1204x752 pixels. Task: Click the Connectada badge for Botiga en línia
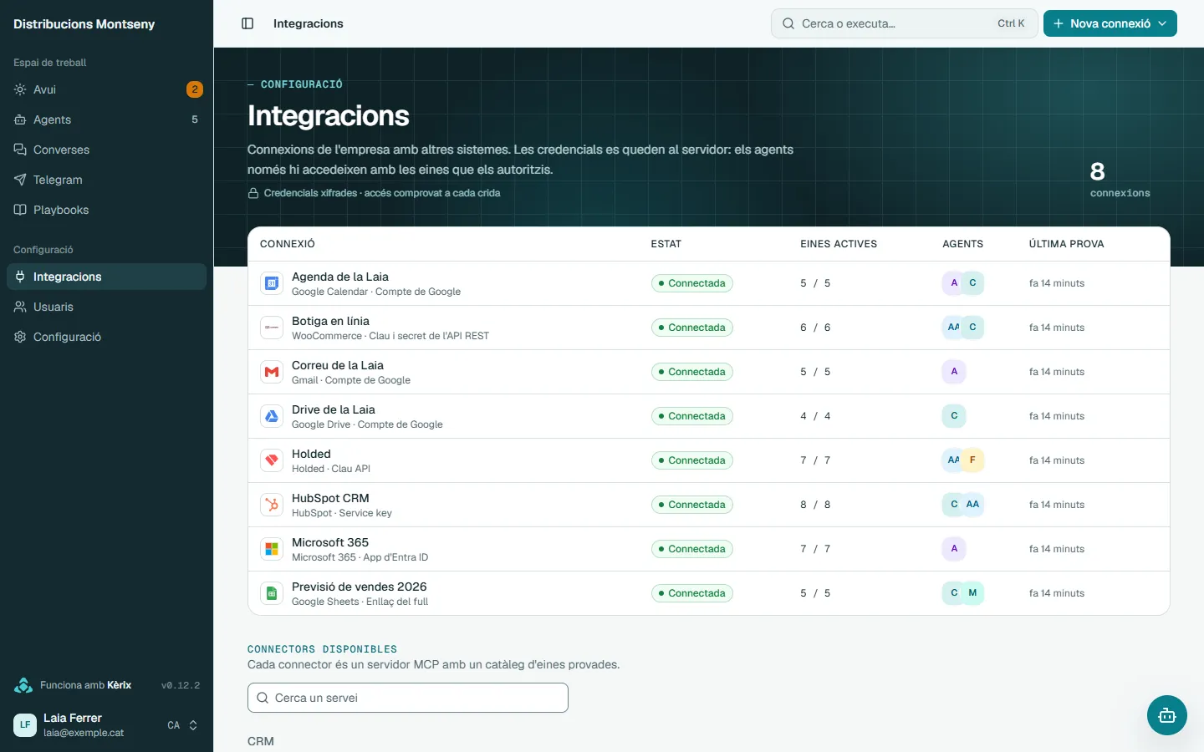pos(692,328)
